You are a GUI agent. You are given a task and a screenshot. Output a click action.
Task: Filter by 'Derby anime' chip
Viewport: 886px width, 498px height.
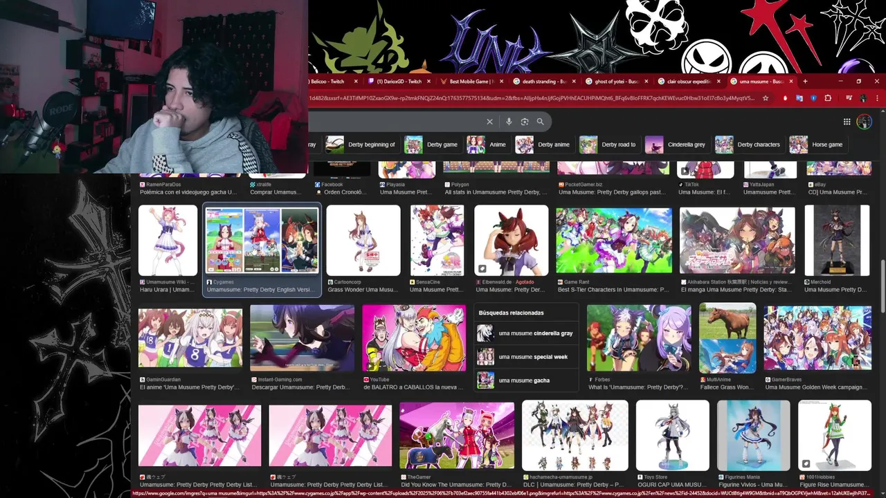544,145
